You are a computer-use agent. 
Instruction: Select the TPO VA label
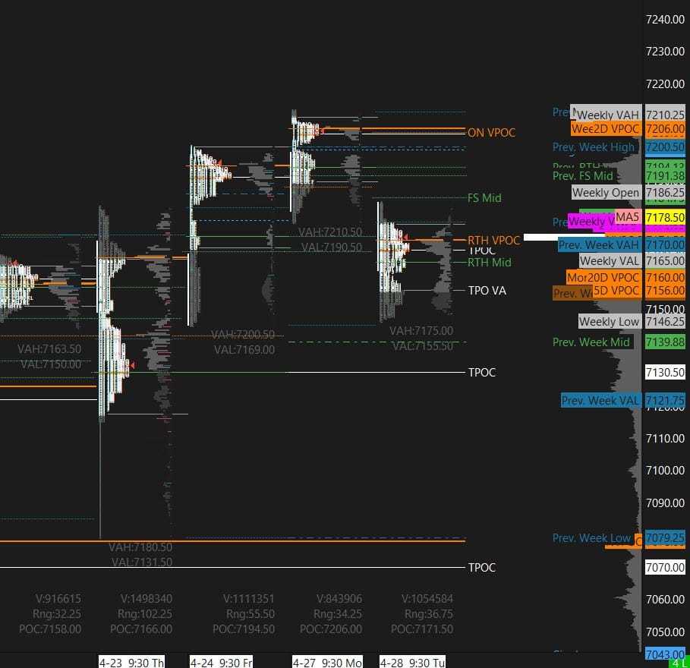pos(487,291)
